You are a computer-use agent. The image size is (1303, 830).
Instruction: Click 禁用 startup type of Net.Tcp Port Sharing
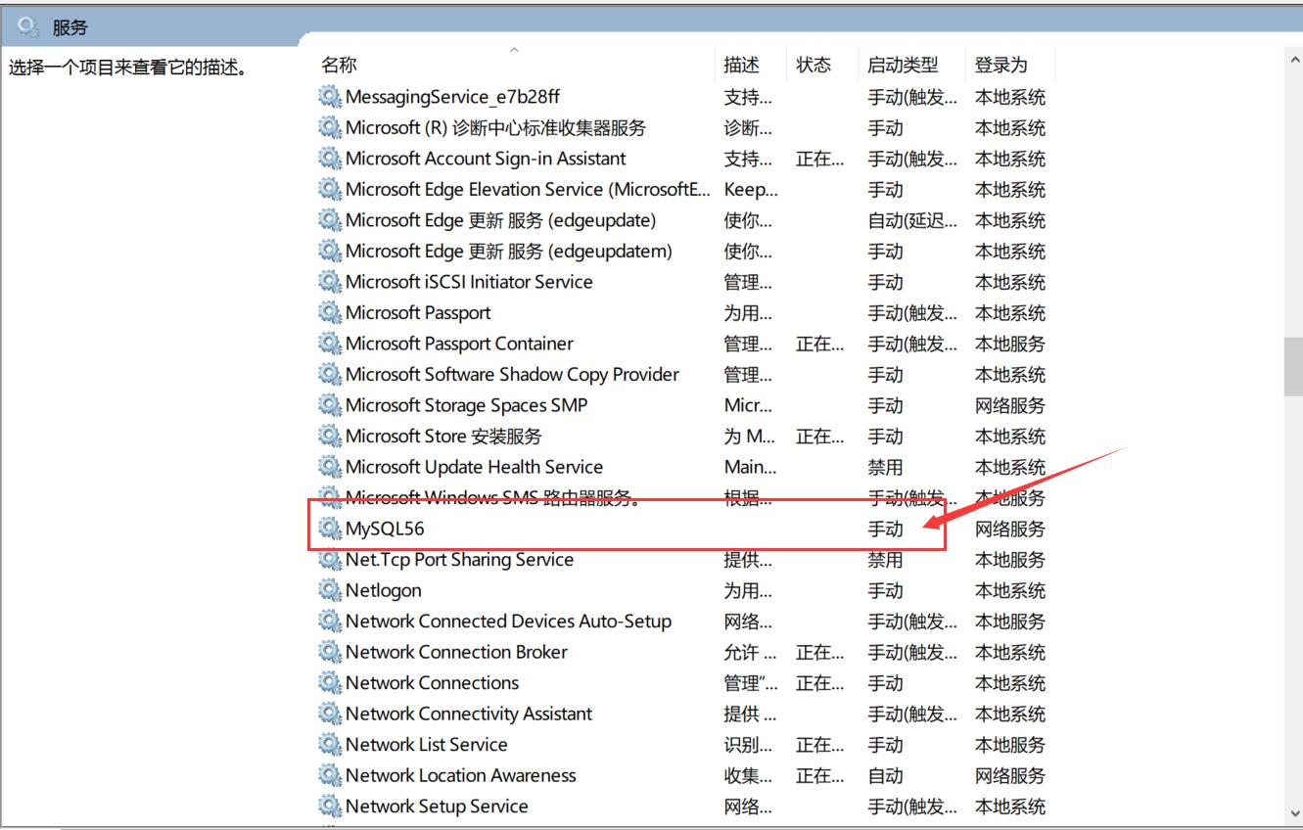[886, 560]
